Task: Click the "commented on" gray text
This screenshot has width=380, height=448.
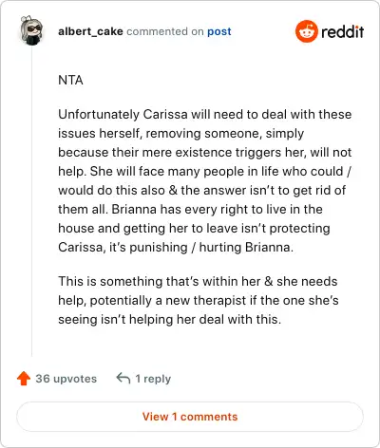Action: [165, 31]
